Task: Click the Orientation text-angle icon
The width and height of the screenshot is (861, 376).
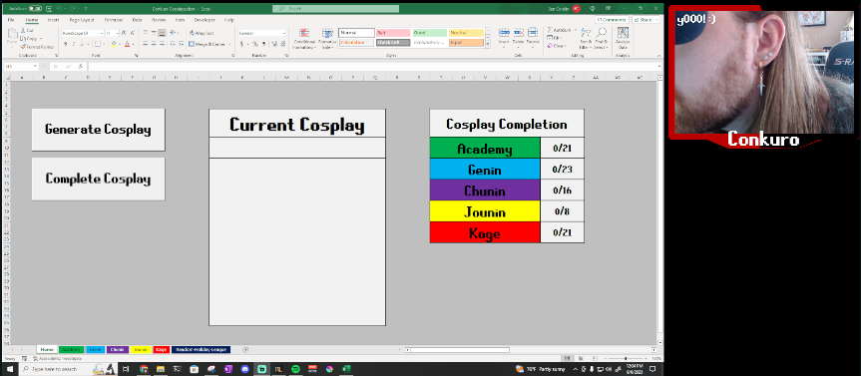Action: tap(173, 33)
